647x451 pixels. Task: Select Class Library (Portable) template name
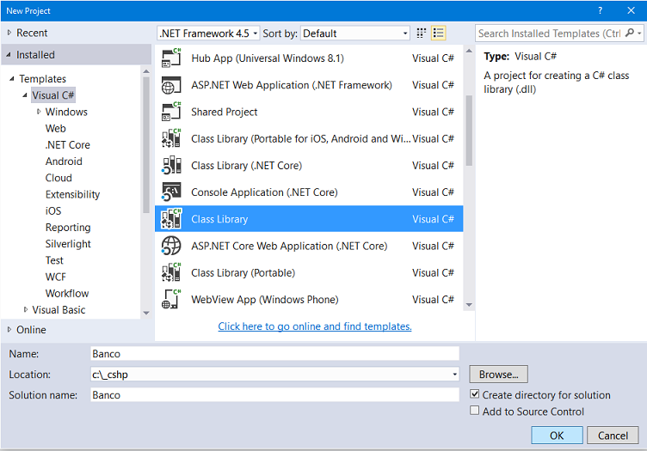coord(243,272)
